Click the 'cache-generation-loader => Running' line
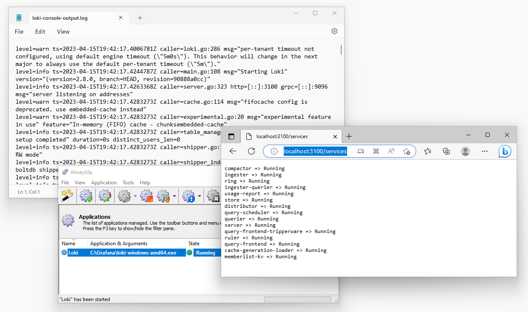528x312 pixels. 276,250
